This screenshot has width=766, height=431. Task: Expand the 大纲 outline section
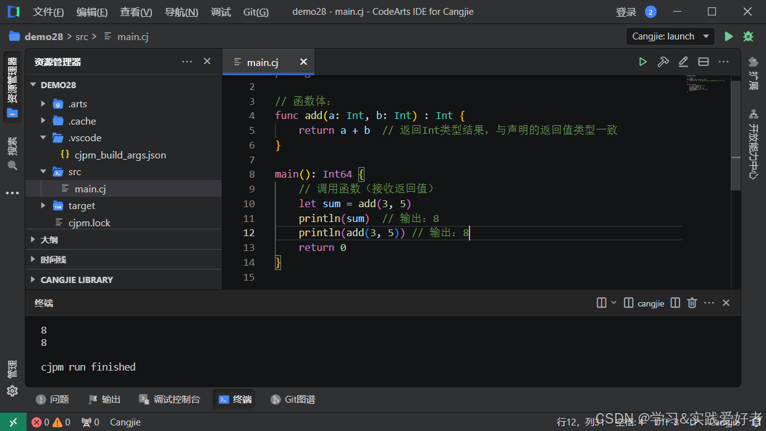(x=124, y=240)
